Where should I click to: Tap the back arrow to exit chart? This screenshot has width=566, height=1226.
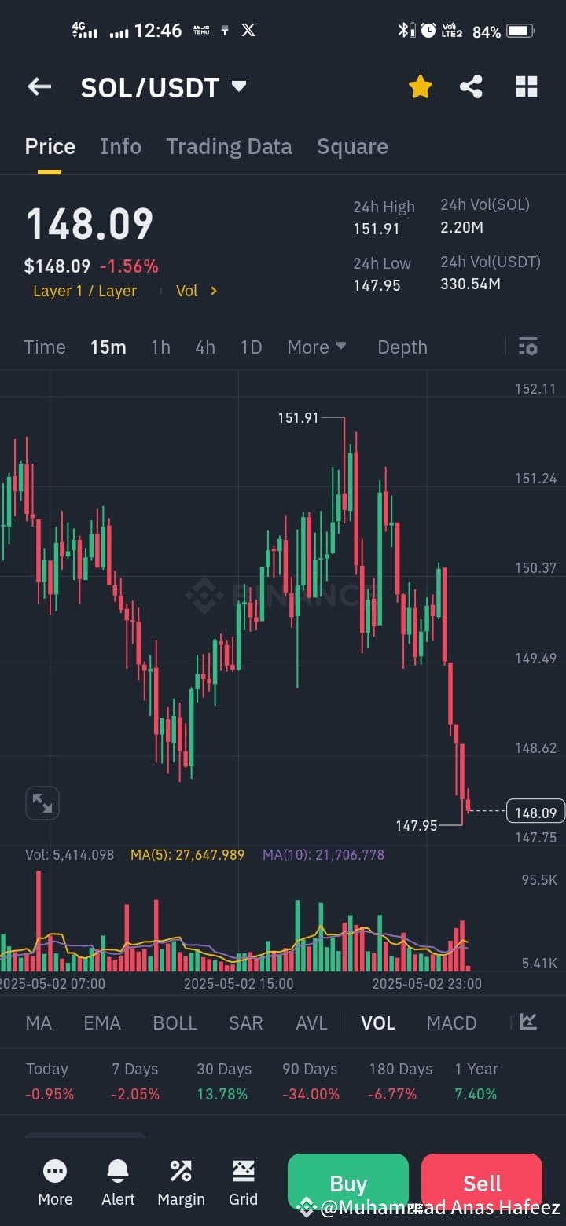pyautogui.click(x=39, y=87)
